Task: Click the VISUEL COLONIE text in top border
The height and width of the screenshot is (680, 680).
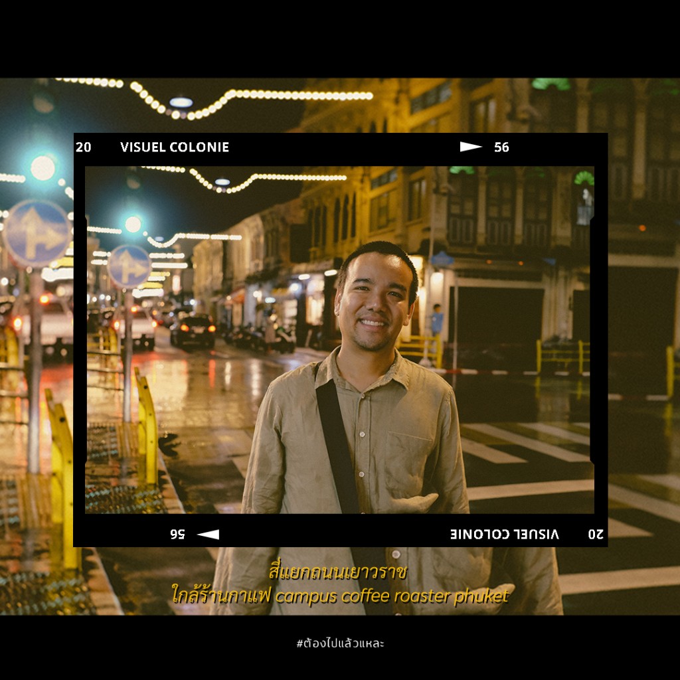Action: tap(175, 147)
